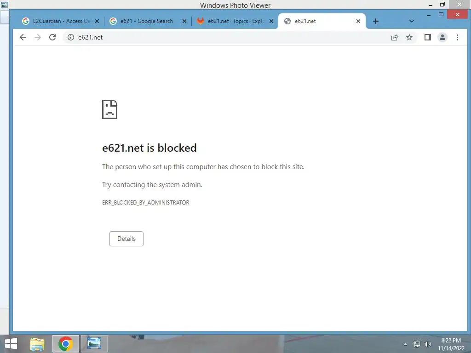Screen dimensions: 471x353
Task: Close the Chrome window with red X
Action: [x=457, y=14]
